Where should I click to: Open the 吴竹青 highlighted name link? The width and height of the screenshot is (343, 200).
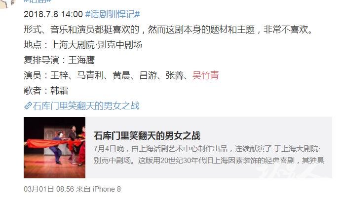205,75
